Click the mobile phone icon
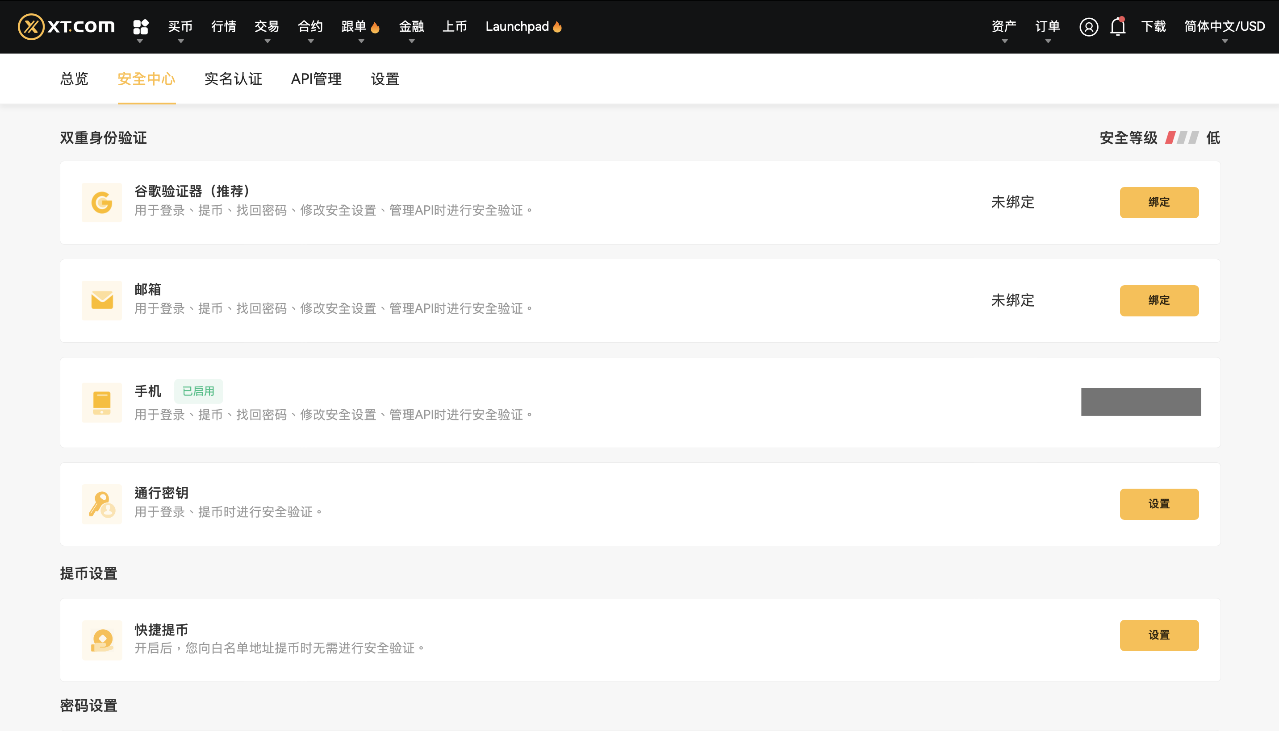Screen dimensions: 1279x731 tap(102, 402)
